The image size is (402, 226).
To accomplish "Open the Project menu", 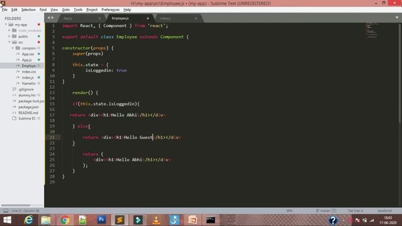I will [x=92, y=10].
